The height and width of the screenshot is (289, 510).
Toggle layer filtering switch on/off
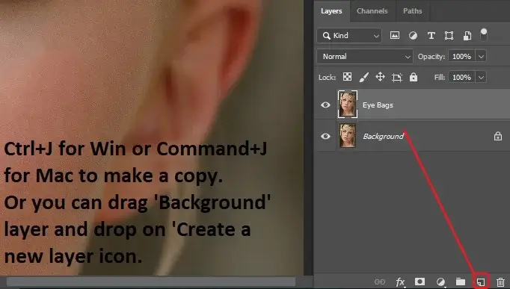click(x=484, y=35)
